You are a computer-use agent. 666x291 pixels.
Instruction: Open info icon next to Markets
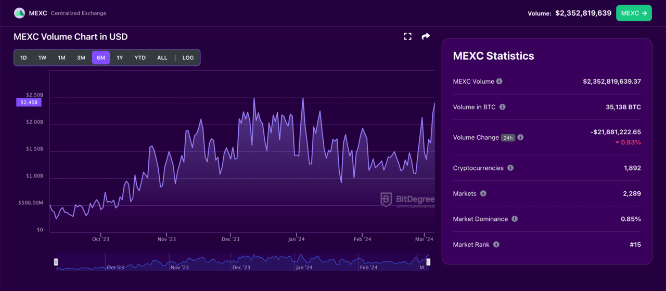pos(483,193)
